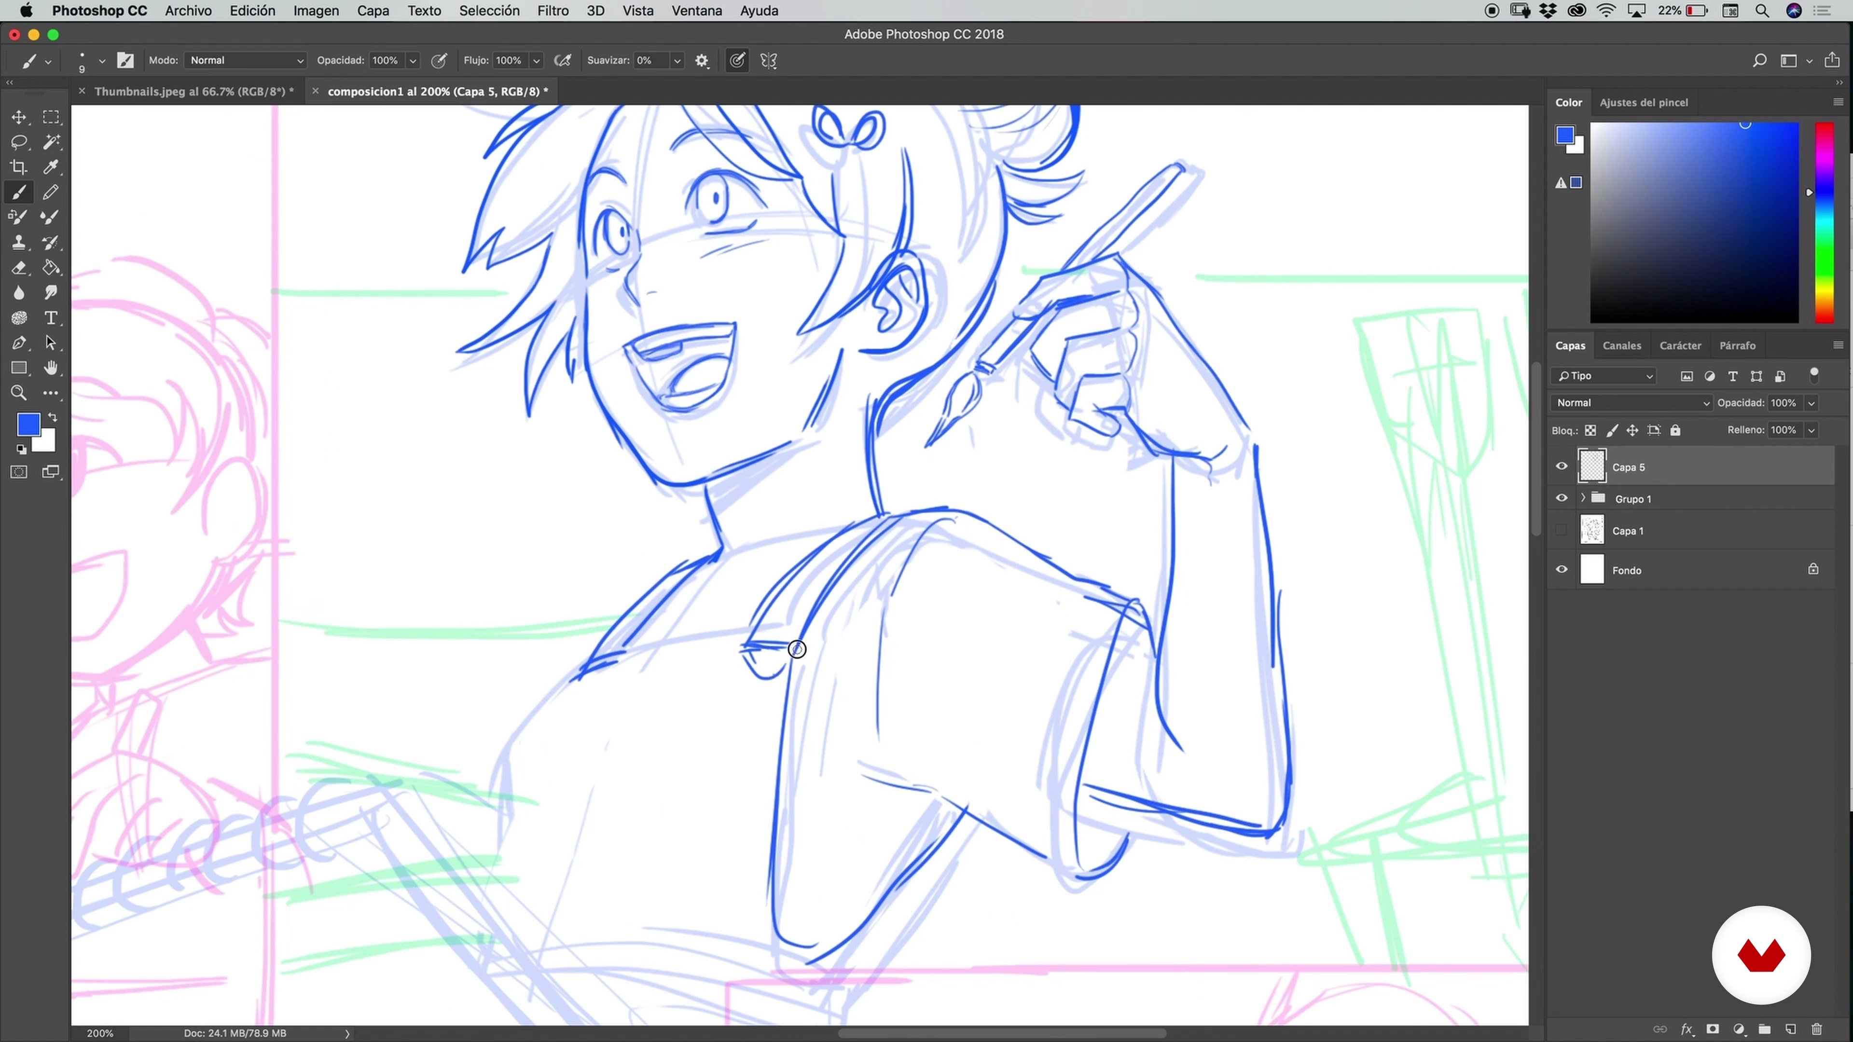Pick a shade in the color field
This screenshot has width=1853, height=1042.
pyautogui.click(x=1694, y=222)
